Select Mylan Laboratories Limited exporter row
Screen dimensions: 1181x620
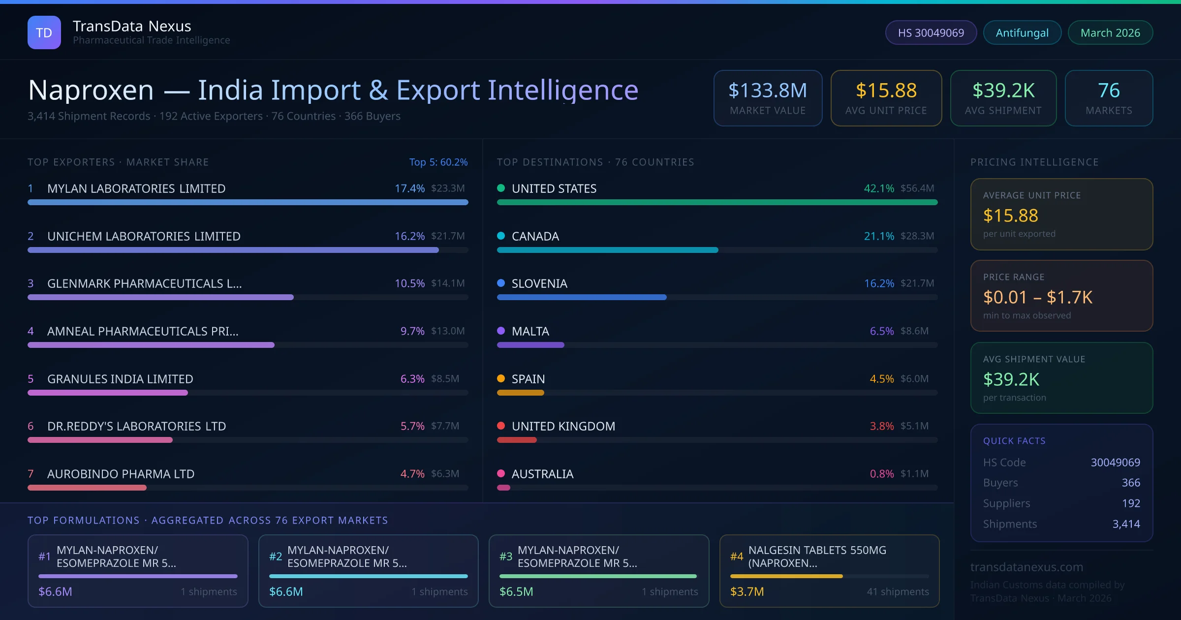pyautogui.click(x=136, y=188)
